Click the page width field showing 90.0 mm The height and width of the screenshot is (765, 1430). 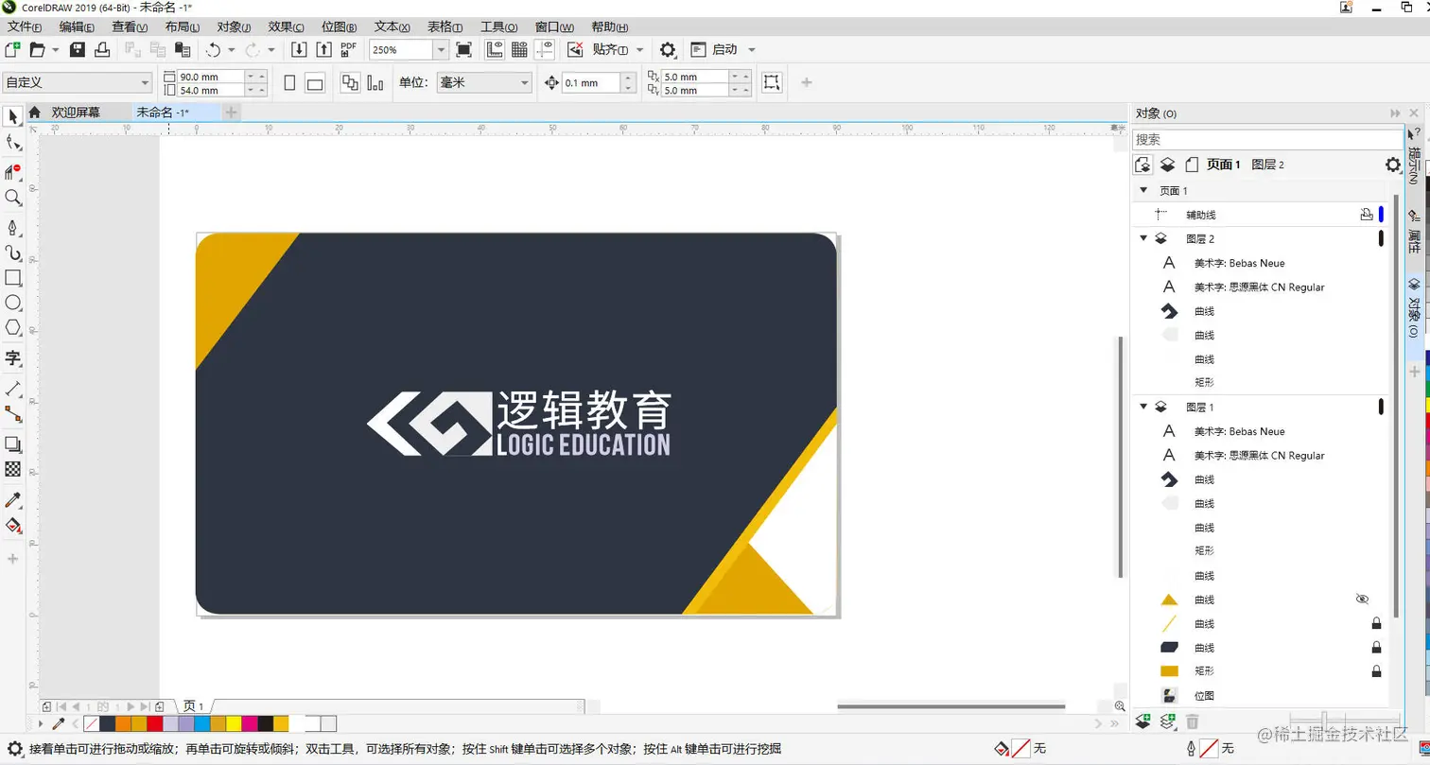point(211,77)
